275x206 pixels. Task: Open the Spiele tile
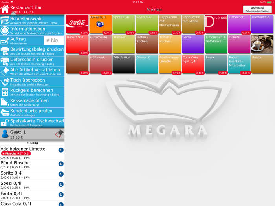[x=262, y=64]
